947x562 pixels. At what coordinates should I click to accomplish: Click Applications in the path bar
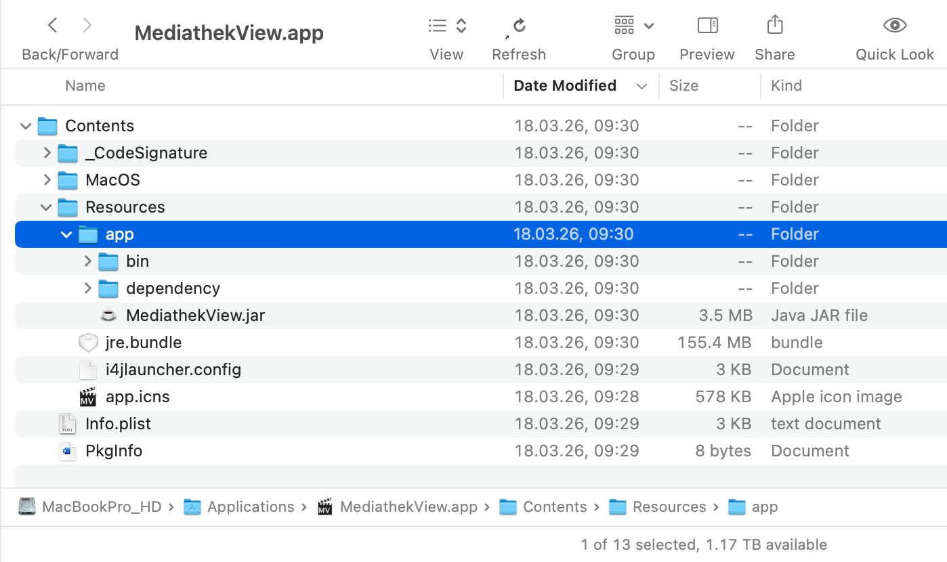[x=251, y=507]
